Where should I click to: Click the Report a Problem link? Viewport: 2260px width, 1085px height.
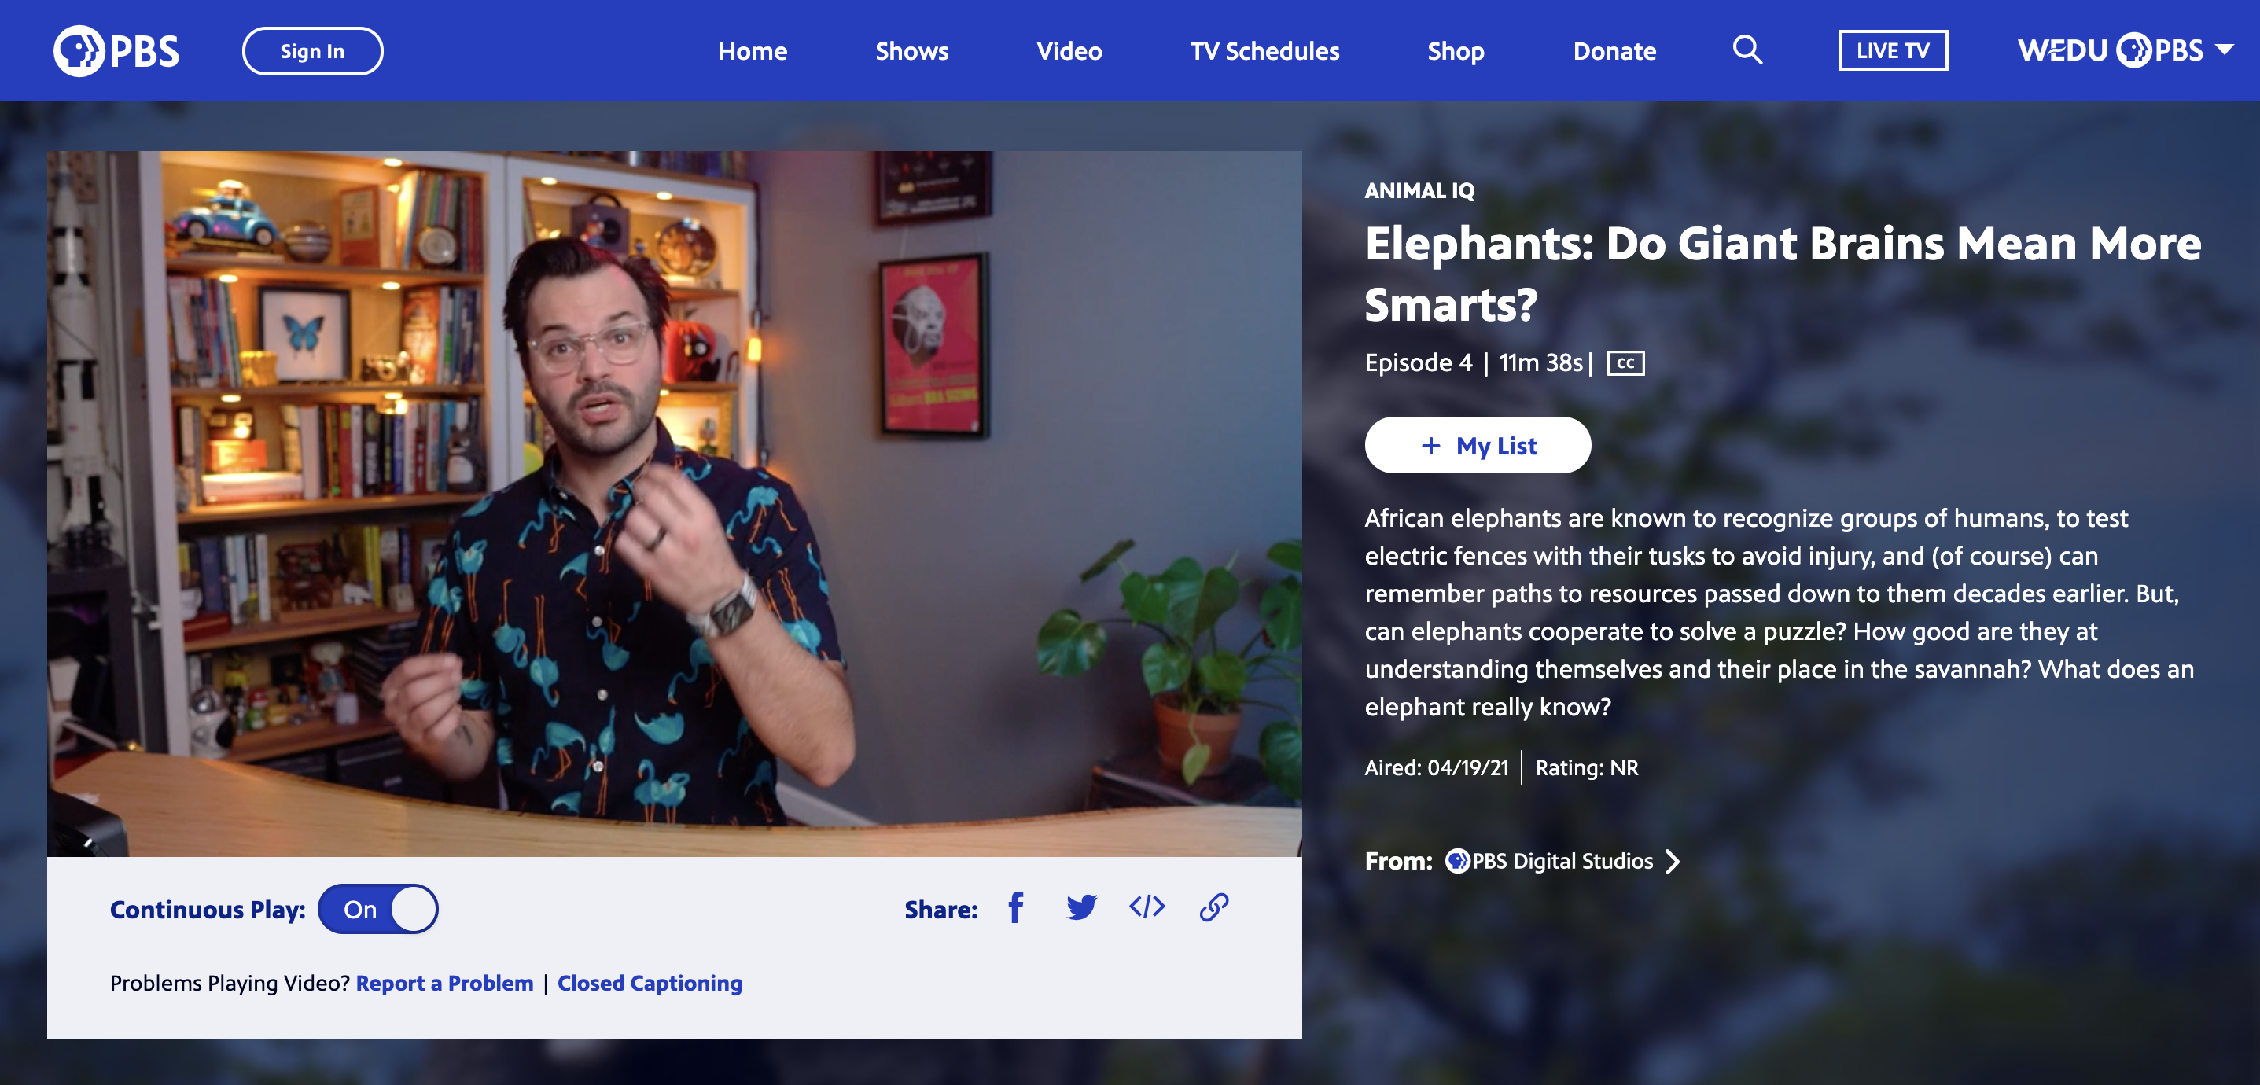click(444, 984)
